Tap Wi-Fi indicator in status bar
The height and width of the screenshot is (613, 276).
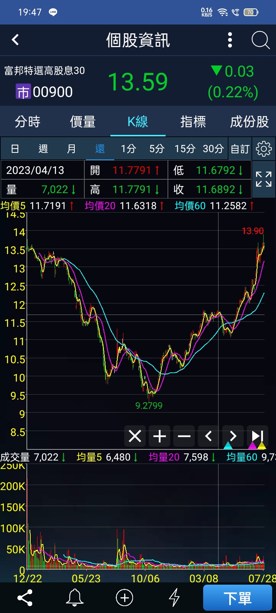[x=223, y=12]
